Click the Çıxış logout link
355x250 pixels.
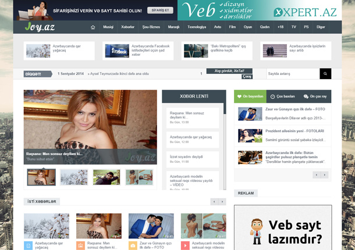click(247, 77)
